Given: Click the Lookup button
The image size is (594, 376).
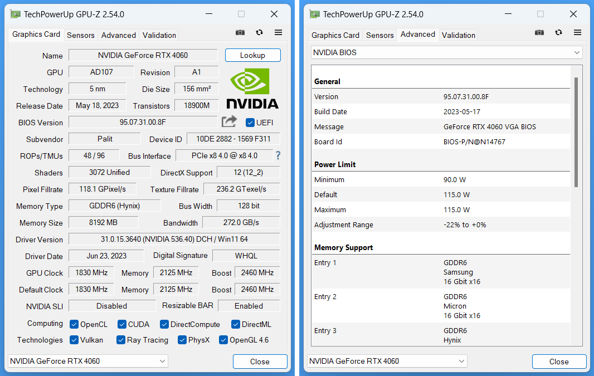Looking at the screenshot, I should click(252, 55).
